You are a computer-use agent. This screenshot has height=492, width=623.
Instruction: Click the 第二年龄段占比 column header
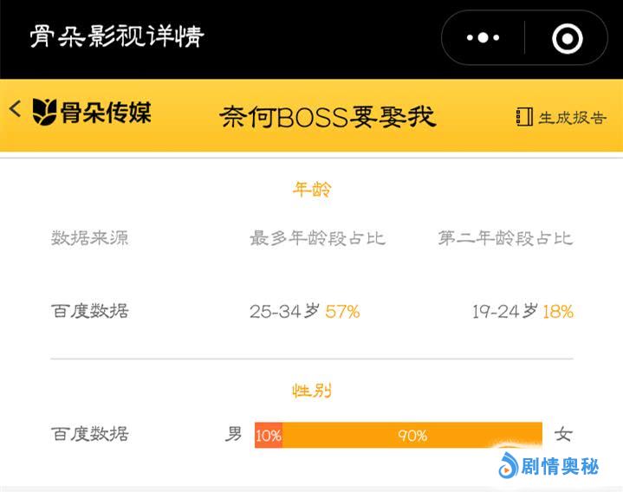[505, 238]
